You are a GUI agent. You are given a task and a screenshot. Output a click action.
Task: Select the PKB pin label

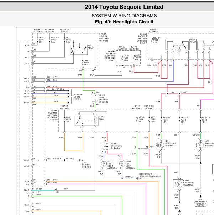coord(27,181)
